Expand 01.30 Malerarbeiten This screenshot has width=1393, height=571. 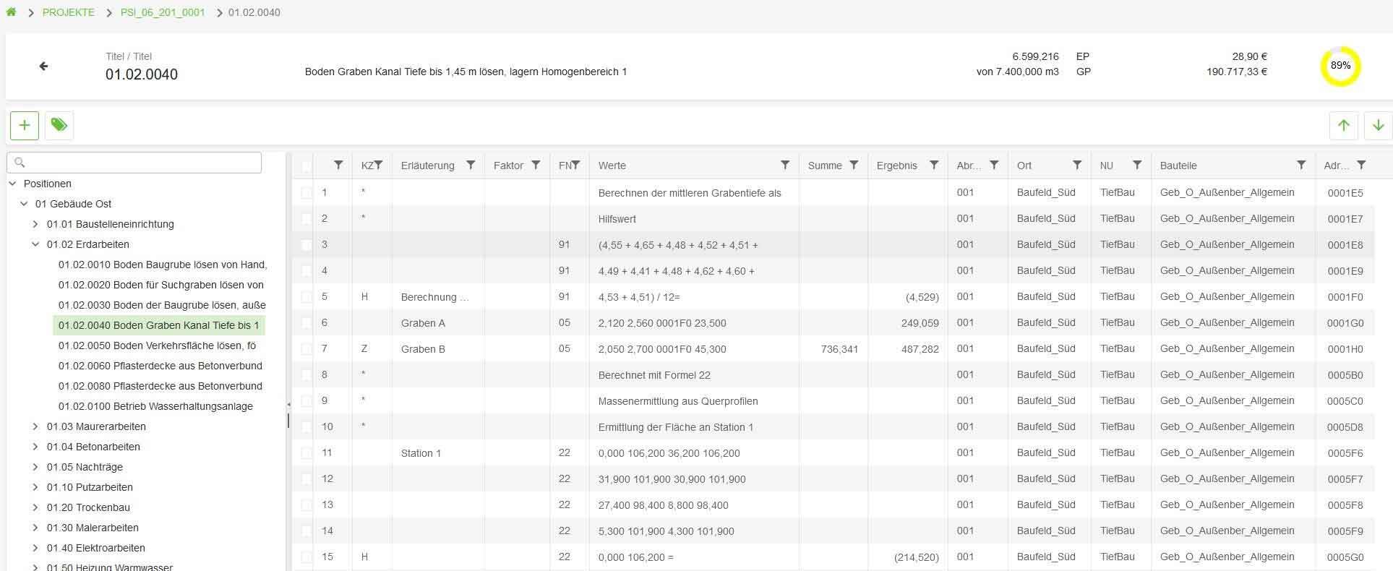click(35, 528)
